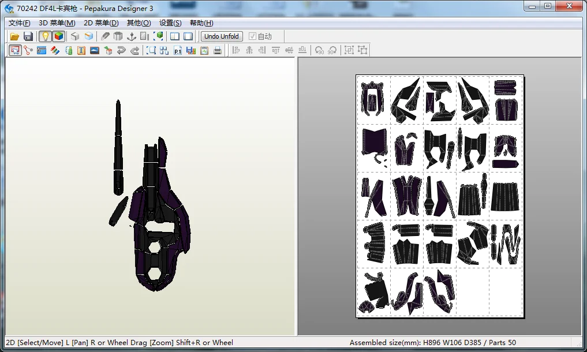Click the cube with green arrow icon

tap(108, 50)
